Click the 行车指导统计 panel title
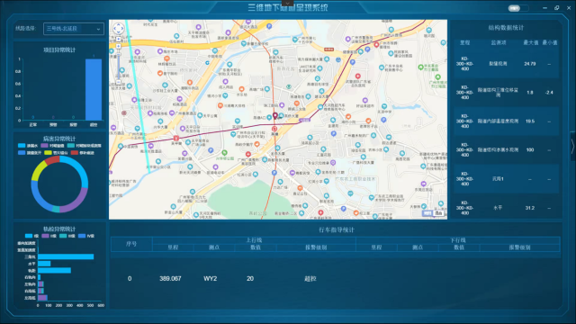 [337, 230]
